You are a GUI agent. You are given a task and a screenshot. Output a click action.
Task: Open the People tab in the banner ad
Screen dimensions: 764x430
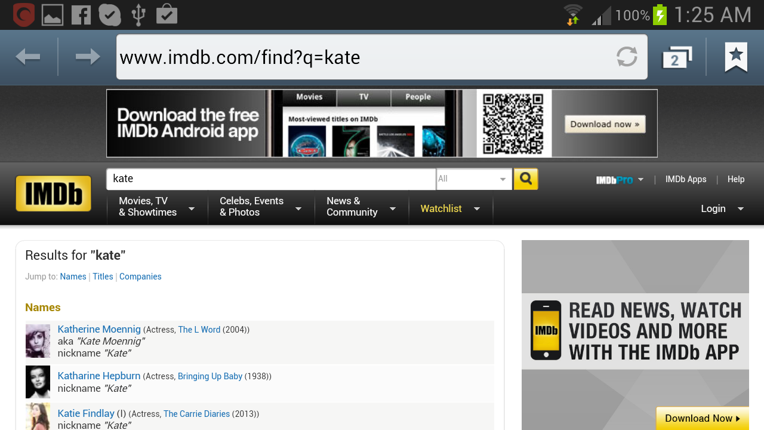[x=418, y=97]
